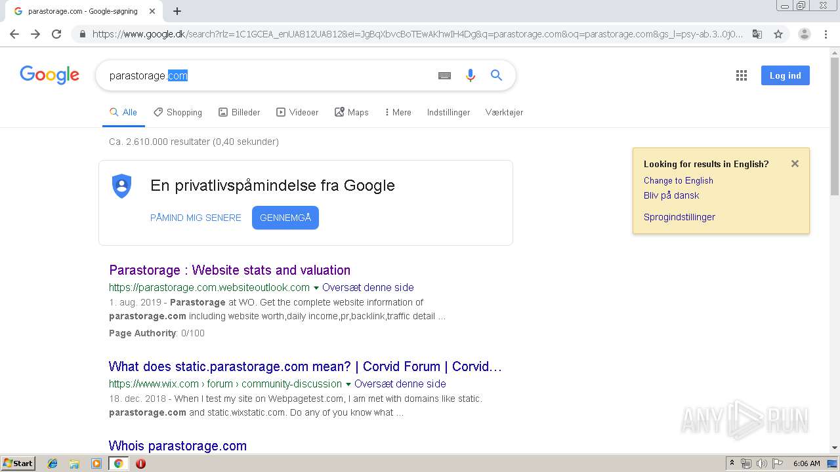Click the GENNEMGÅ button

[x=285, y=218]
